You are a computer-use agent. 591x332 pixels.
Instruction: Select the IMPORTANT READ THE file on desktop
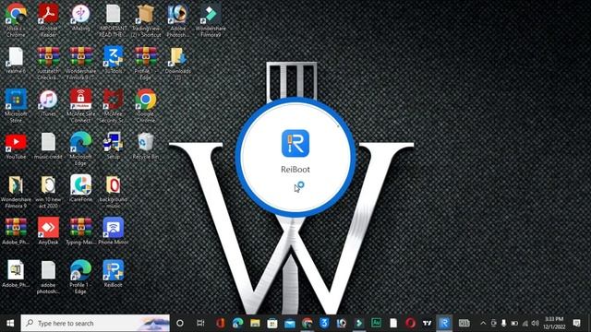click(x=113, y=19)
